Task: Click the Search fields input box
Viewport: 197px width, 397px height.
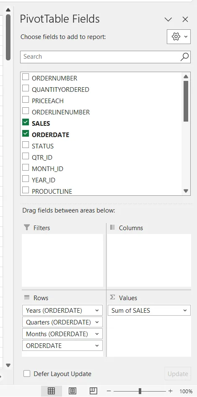Action: [x=100, y=57]
